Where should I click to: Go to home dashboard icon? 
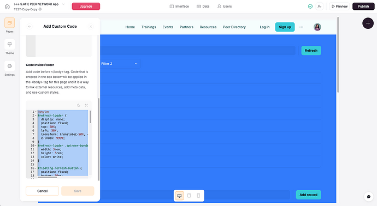point(7,6)
